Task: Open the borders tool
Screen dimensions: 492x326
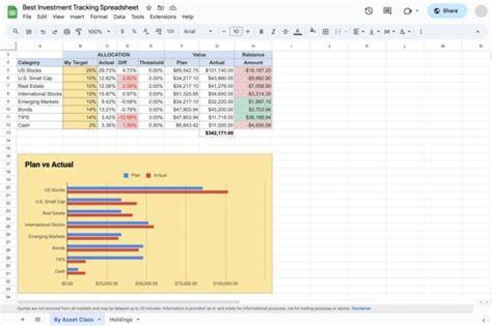Action: click(x=326, y=31)
